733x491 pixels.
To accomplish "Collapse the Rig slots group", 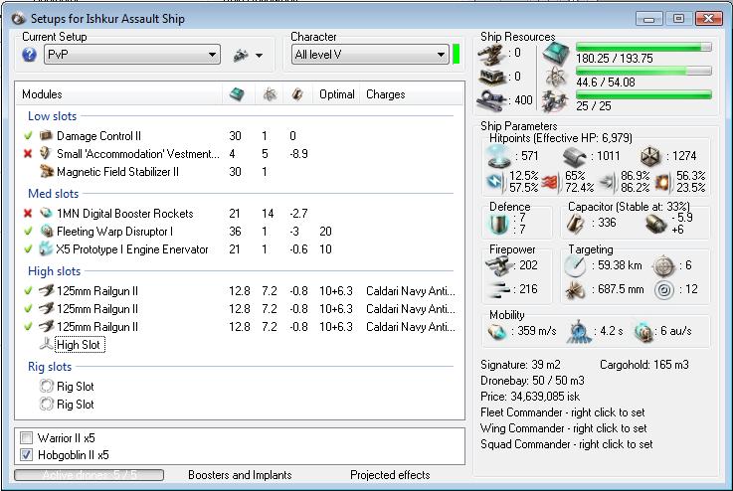I will pos(50,367).
